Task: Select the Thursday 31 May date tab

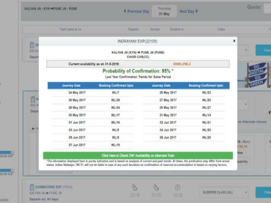Action: pos(164,10)
